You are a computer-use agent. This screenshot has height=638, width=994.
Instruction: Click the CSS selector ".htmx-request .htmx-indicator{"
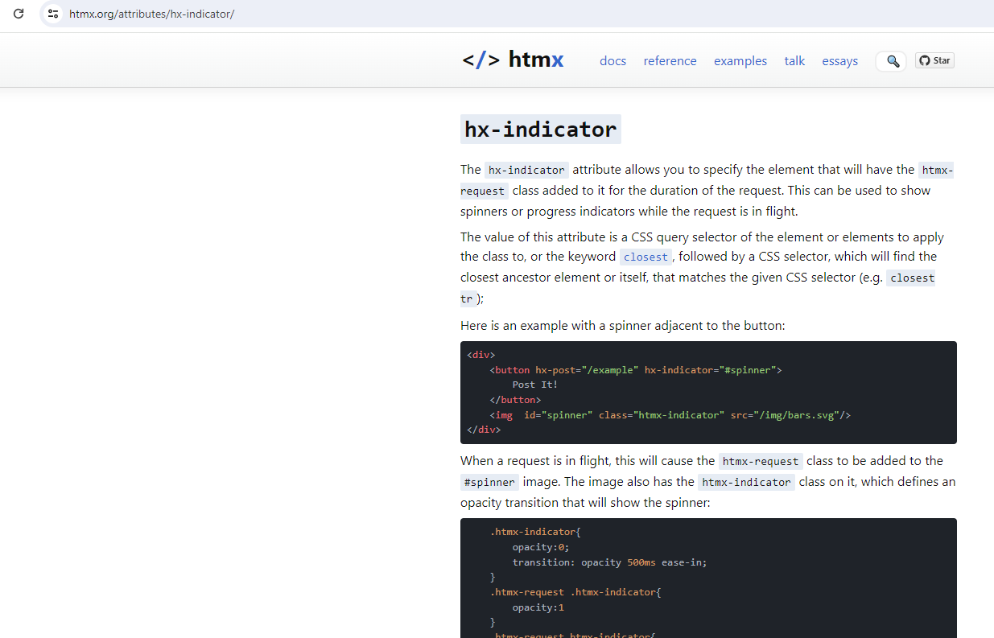tap(575, 592)
